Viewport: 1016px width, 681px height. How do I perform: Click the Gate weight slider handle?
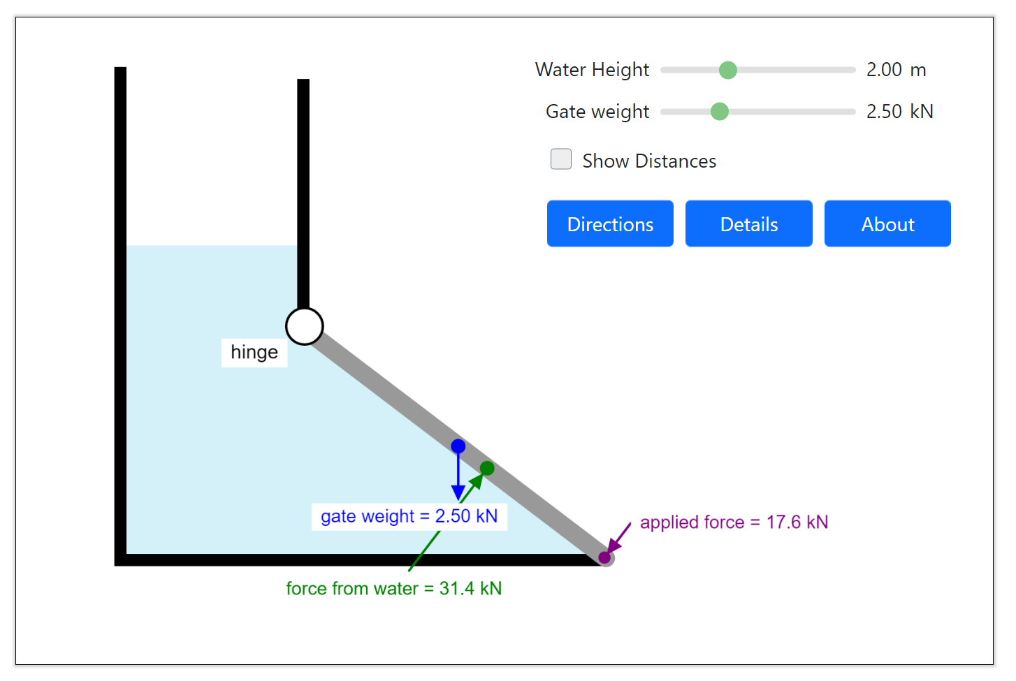(x=720, y=112)
